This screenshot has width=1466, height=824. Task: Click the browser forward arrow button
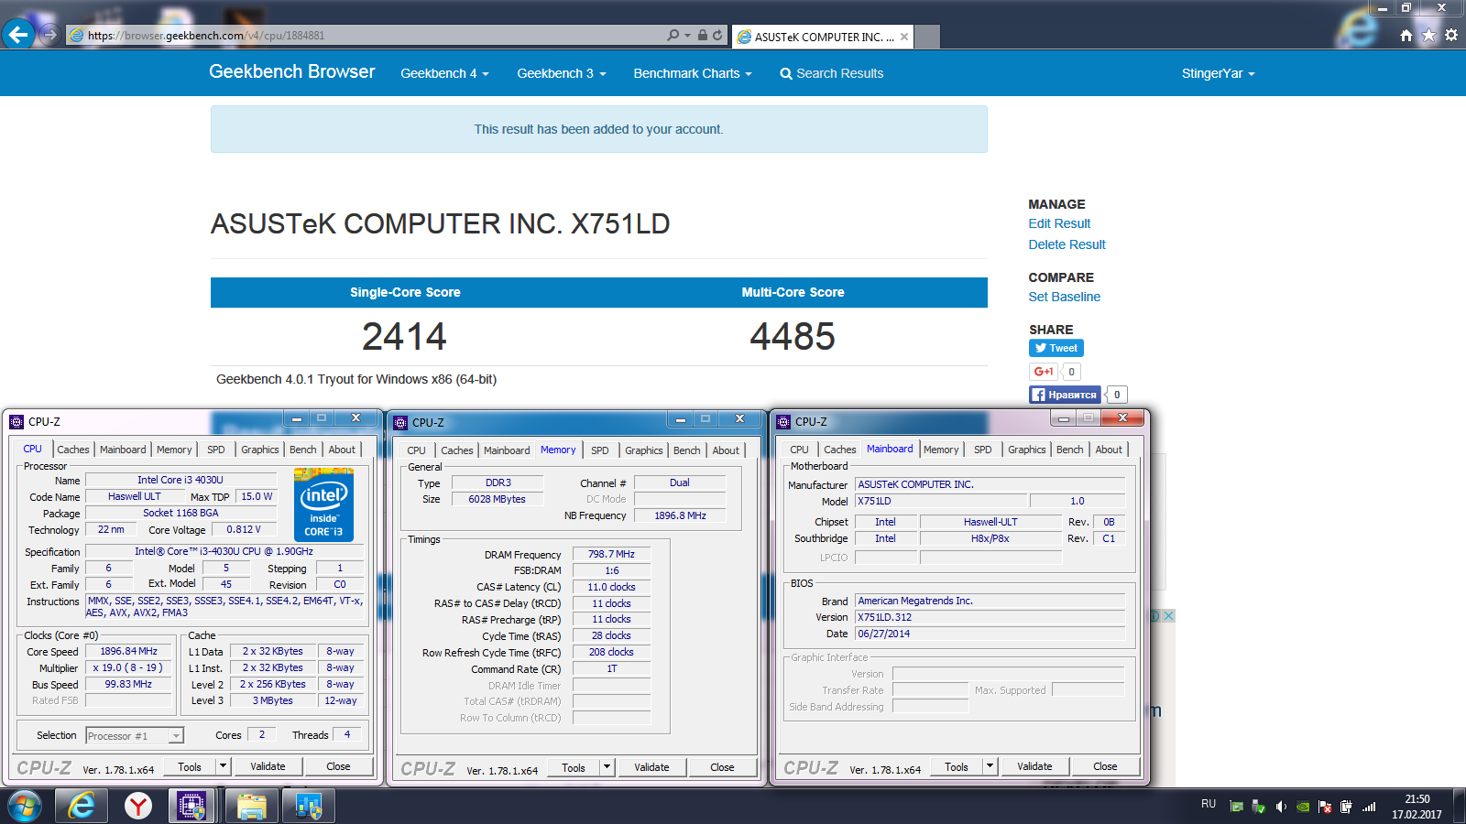50,35
